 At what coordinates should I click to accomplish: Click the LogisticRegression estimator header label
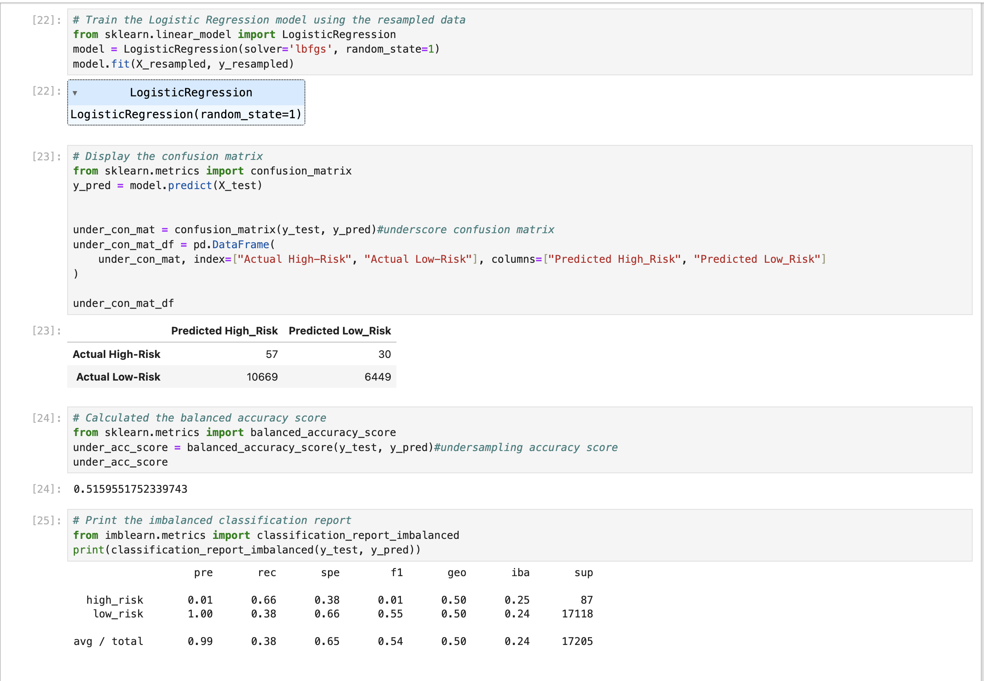pyautogui.click(x=191, y=93)
